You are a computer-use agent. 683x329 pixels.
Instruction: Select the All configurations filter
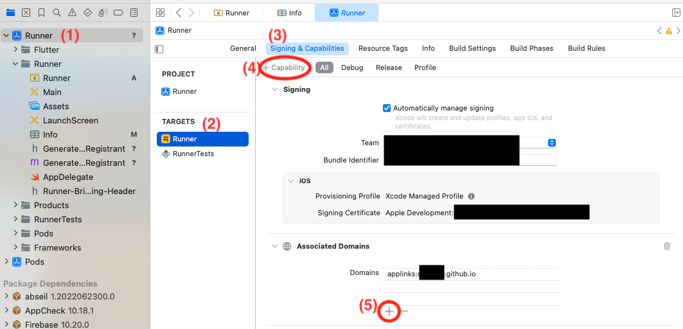pyautogui.click(x=324, y=67)
